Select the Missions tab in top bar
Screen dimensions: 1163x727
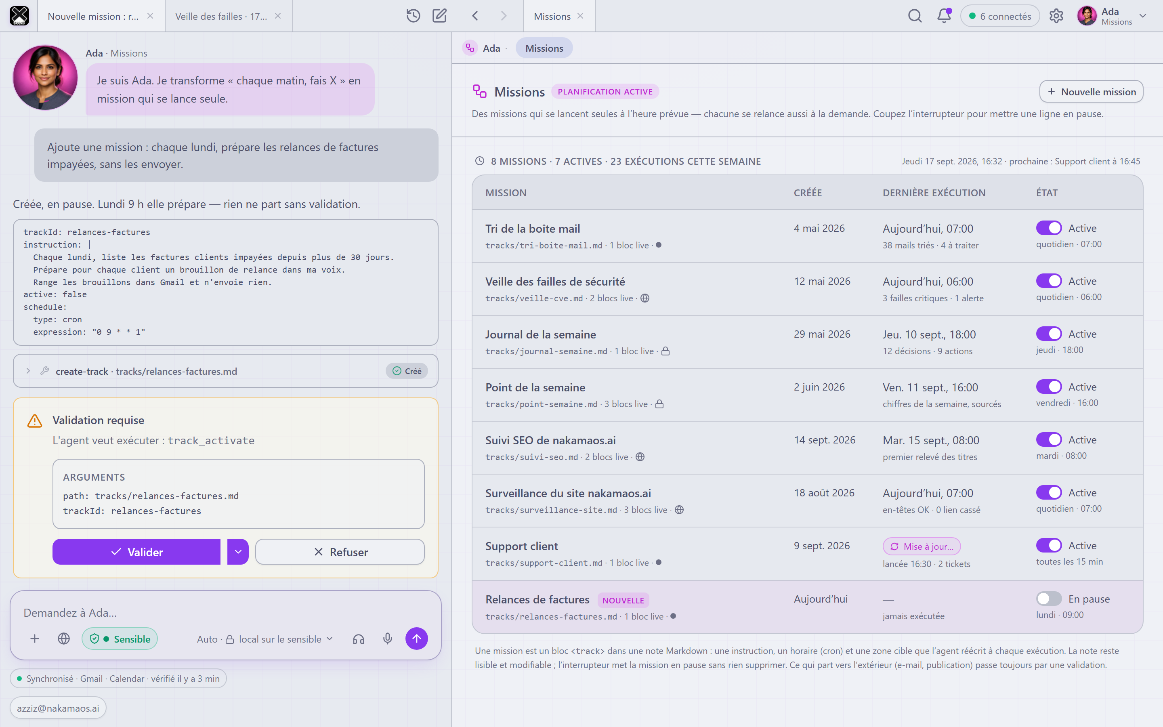pos(559,16)
